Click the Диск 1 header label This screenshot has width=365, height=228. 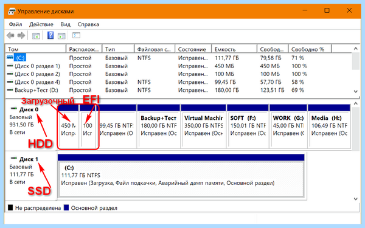pyautogui.click(x=29, y=159)
